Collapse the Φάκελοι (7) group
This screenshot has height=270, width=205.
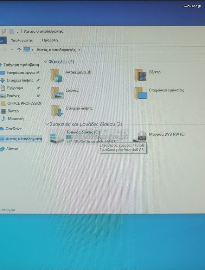(45, 62)
